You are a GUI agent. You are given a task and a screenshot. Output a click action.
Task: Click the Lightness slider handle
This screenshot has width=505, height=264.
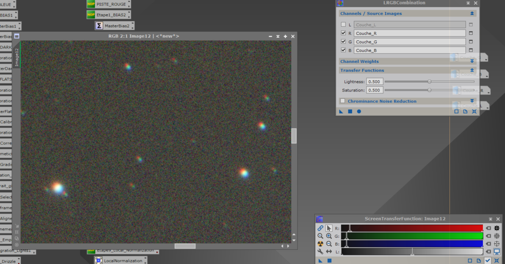(429, 81)
